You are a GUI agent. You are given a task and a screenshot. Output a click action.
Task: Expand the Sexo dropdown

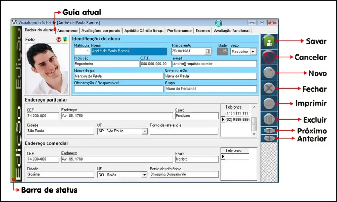[x=253, y=52]
